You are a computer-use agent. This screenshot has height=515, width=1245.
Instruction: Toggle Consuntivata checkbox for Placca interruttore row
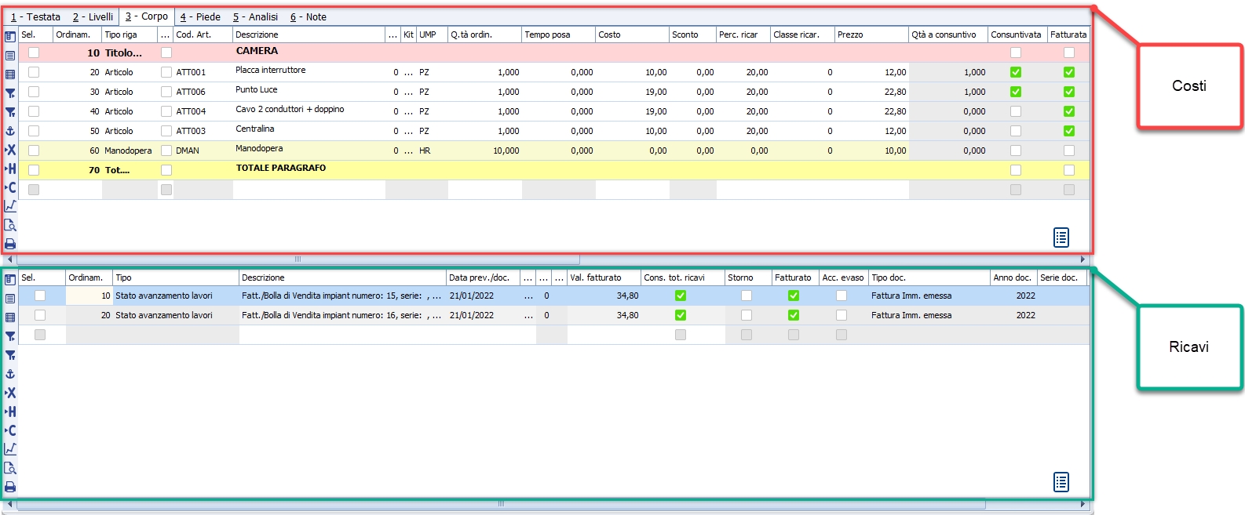coord(1016,72)
